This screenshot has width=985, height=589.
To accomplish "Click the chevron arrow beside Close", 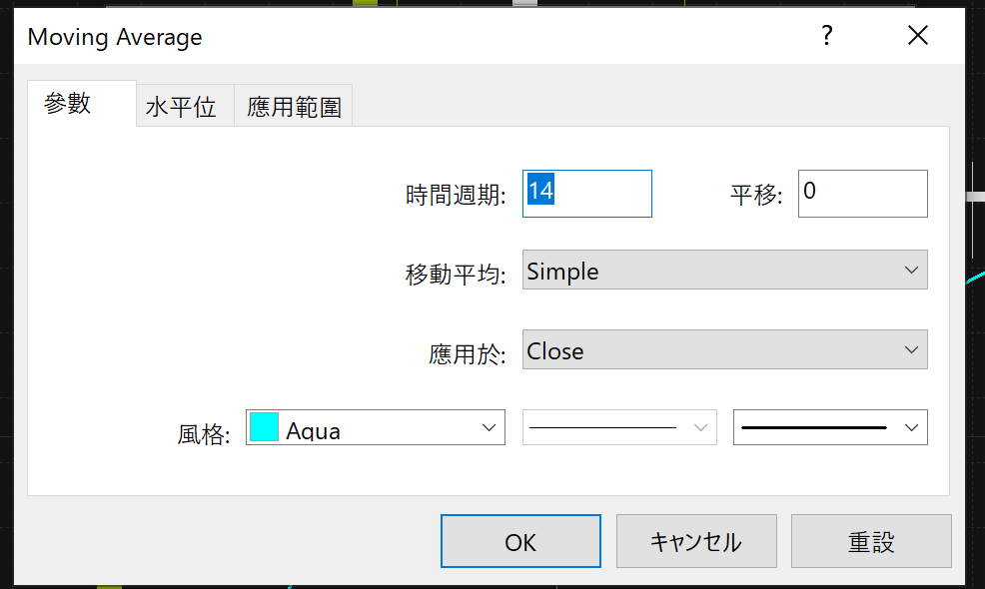I will point(911,349).
